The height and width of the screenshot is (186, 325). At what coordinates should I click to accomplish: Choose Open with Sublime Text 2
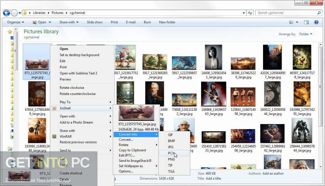coord(78,73)
